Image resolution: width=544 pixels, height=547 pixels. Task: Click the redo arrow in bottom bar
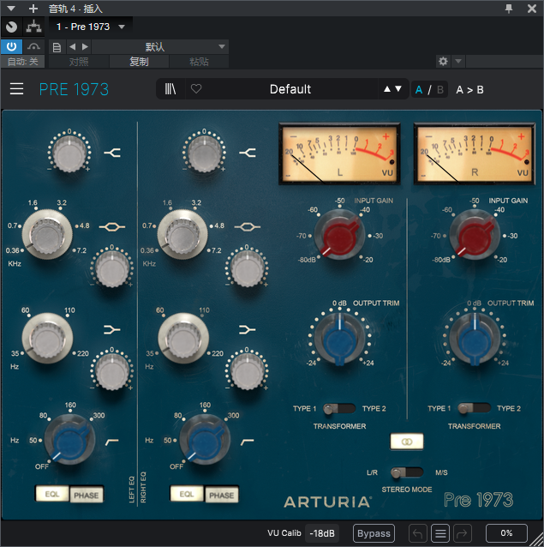pyautogui.click(x=462, y=533)
